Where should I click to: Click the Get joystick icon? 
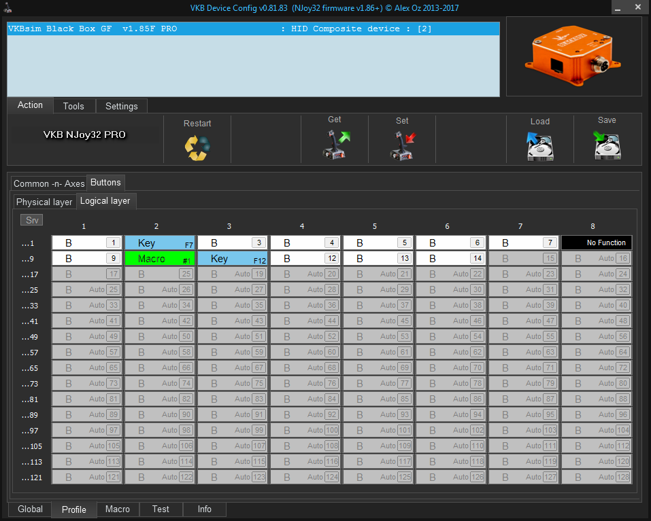[x=336, y=144]
